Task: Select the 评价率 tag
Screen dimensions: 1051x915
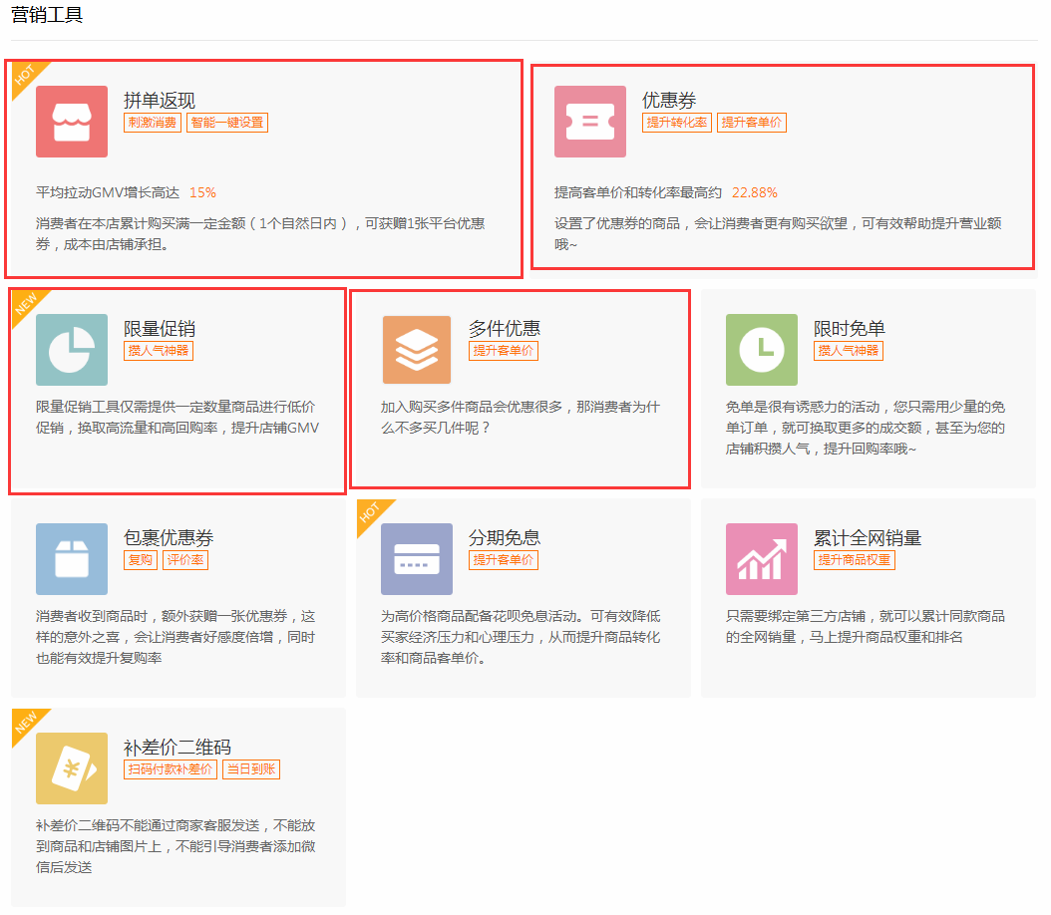Action: (x=185, y=560)
